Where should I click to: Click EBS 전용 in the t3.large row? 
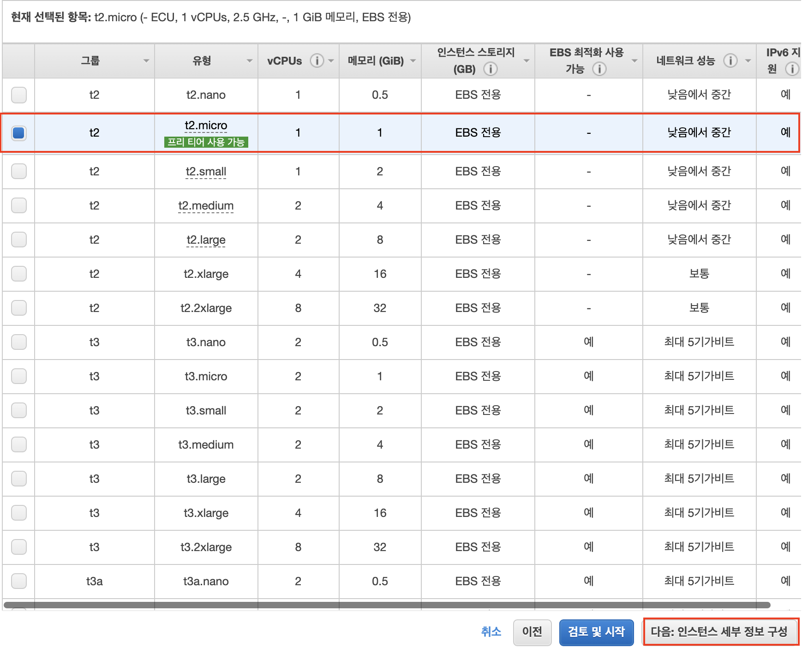click(x=478, y=479)
